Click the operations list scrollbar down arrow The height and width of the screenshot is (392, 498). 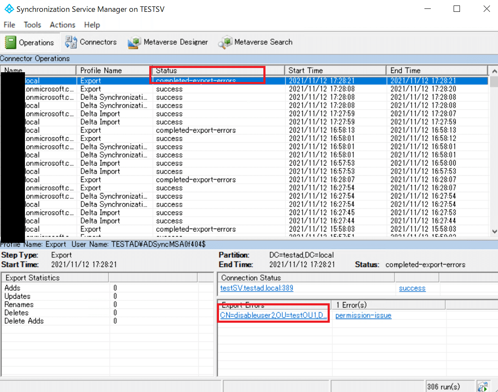[494, 232]
